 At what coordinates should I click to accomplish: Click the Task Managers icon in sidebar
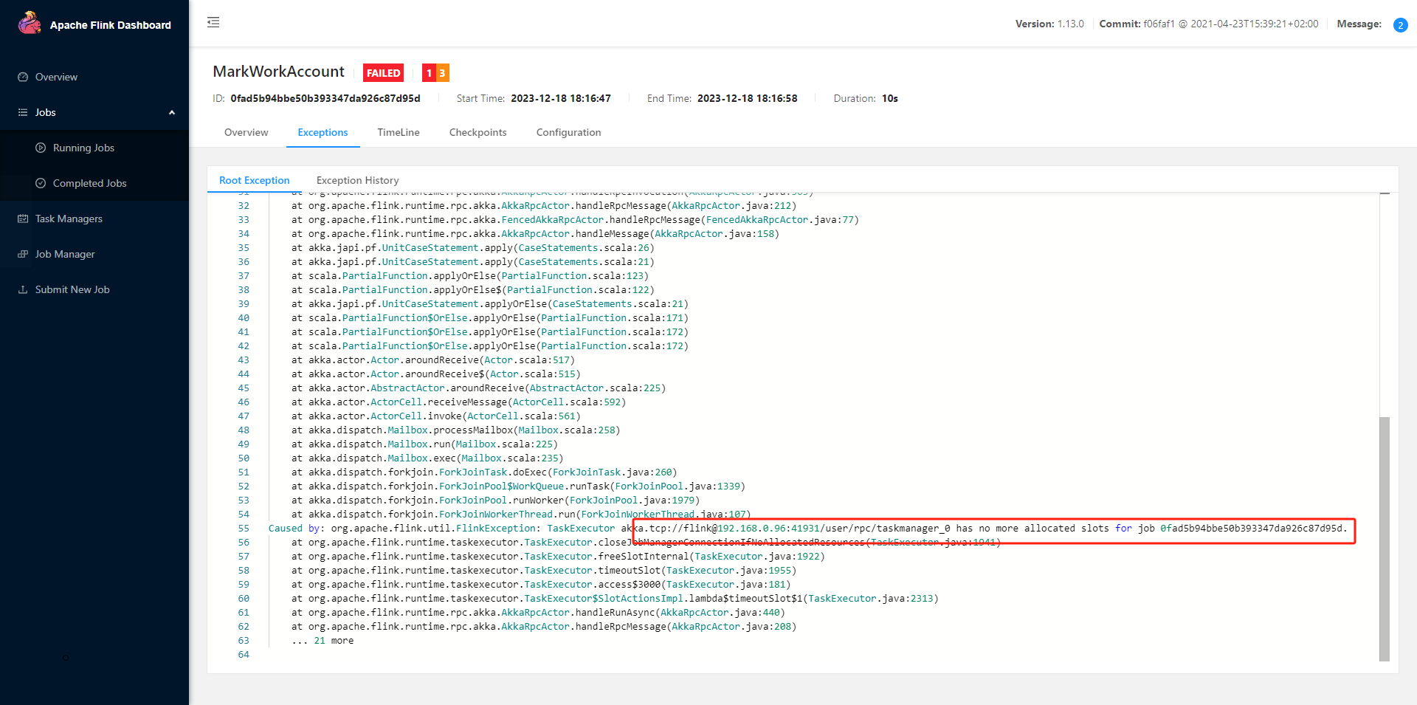(x=23, y=219)
